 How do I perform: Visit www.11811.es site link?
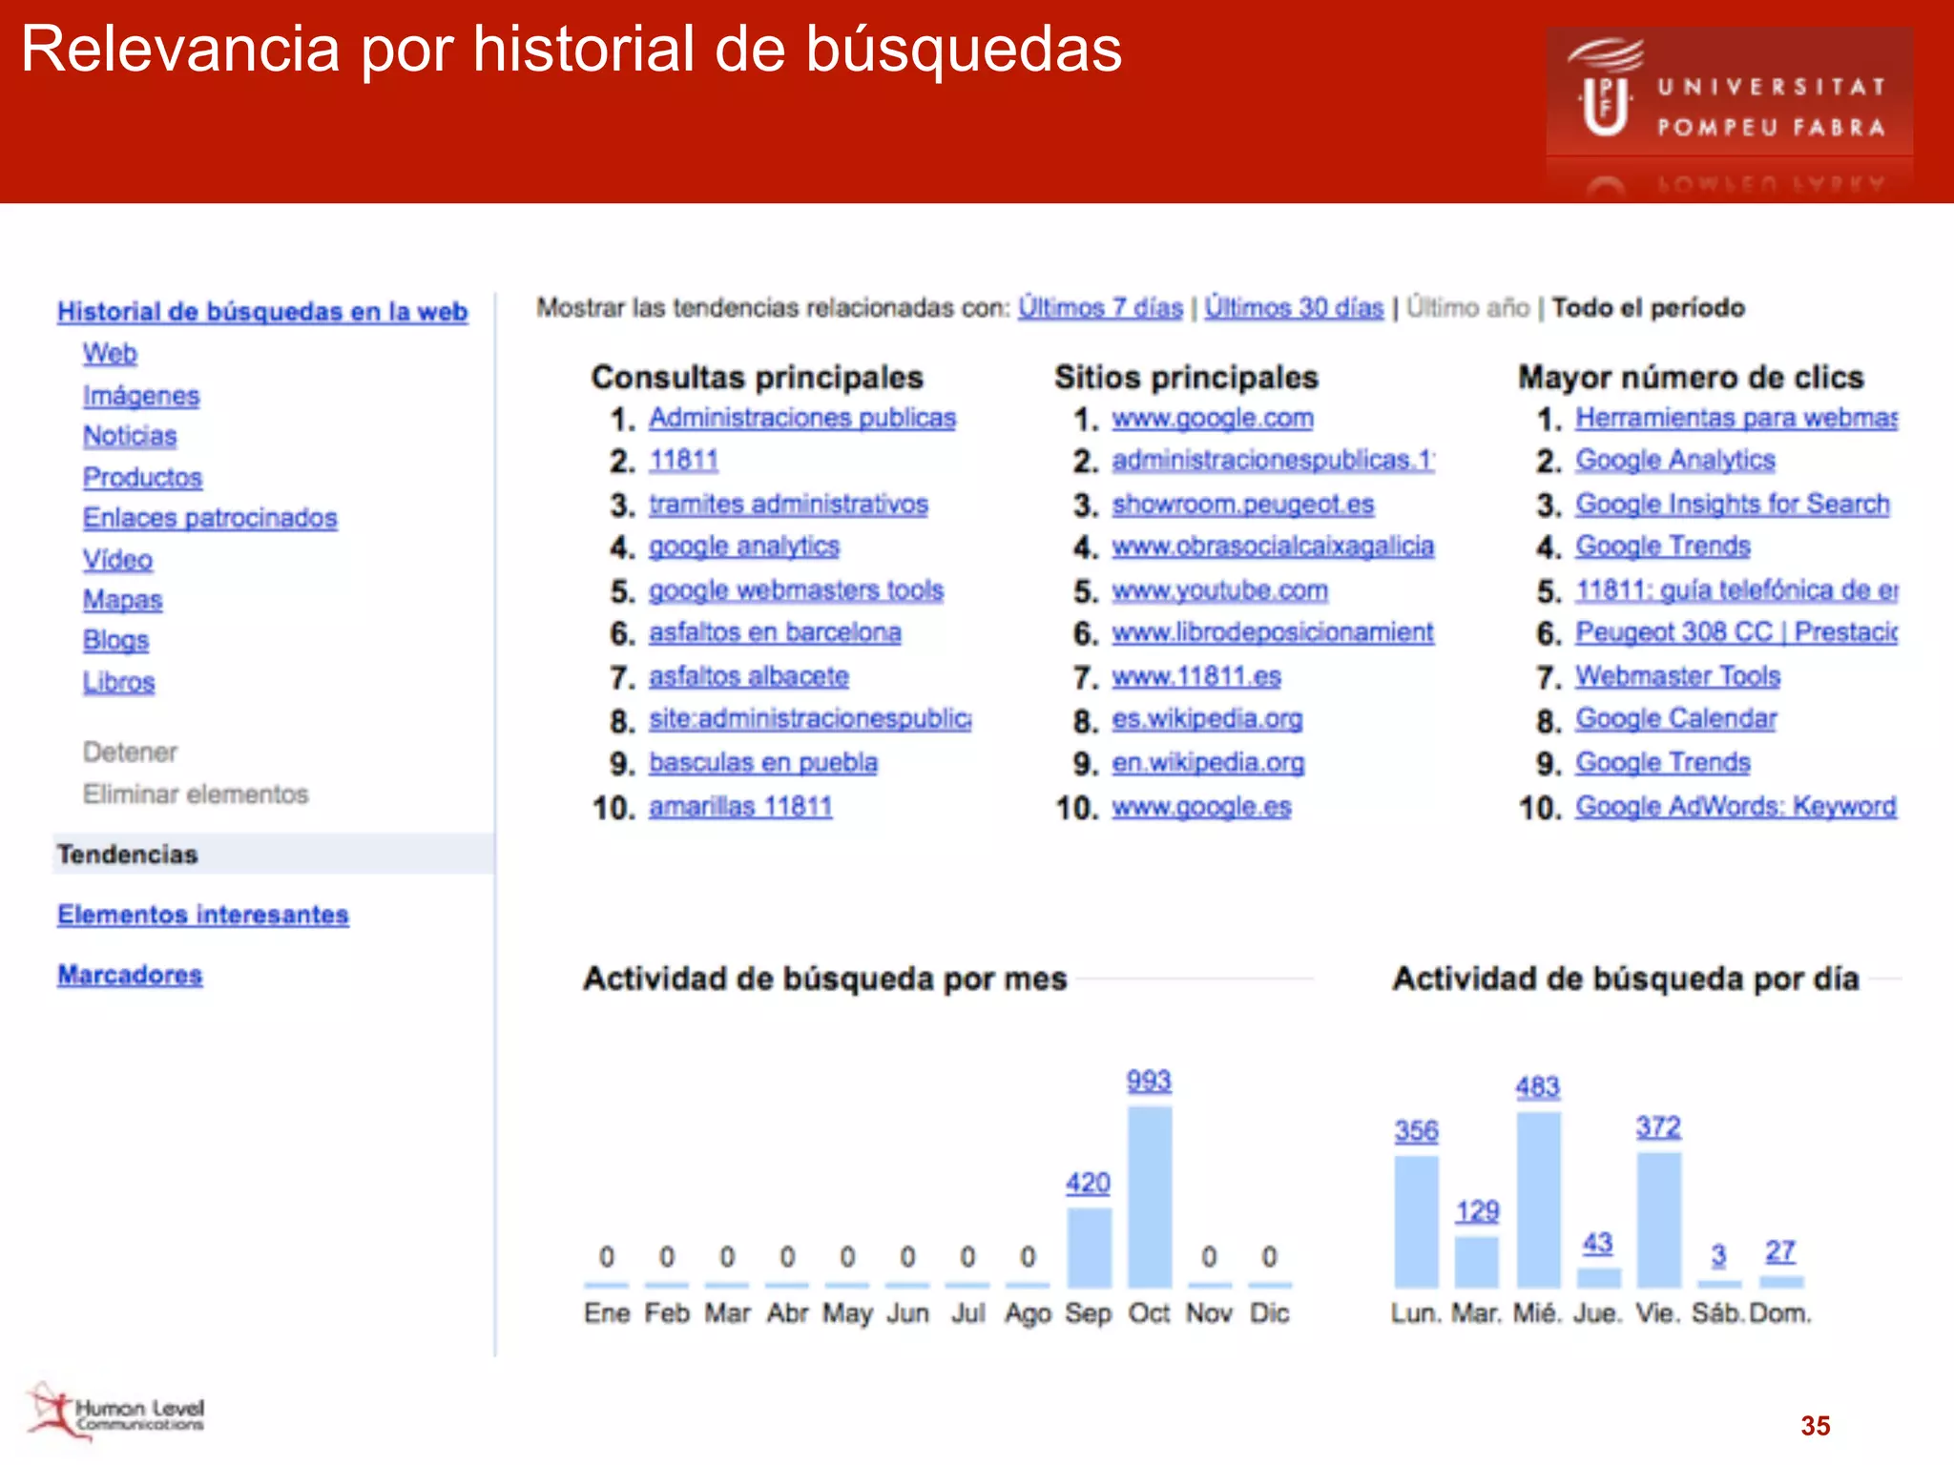click(1196, 676)
